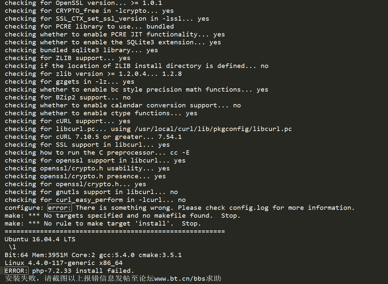Click the 'php-7.2.33 install failed.' text
The height and width of the screenshot is (284, 388).
(x=83, y=271)
